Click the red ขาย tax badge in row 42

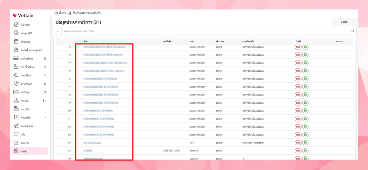(x=298, y=47)
